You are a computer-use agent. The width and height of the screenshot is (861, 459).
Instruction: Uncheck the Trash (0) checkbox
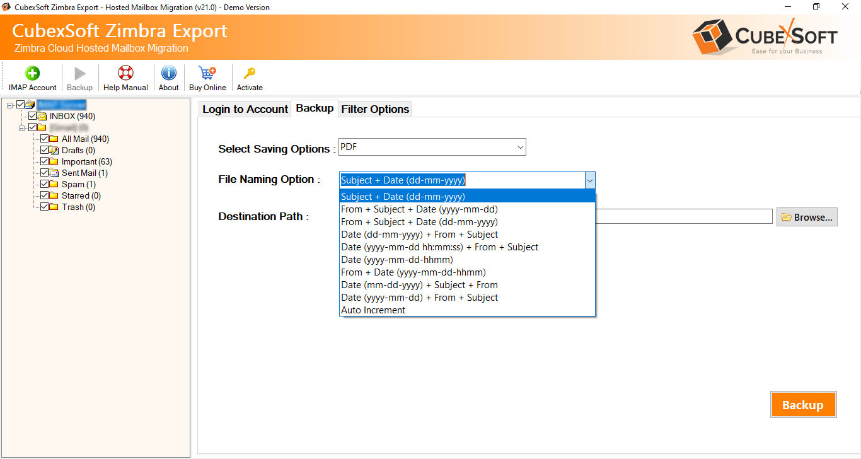coord(45,207)
